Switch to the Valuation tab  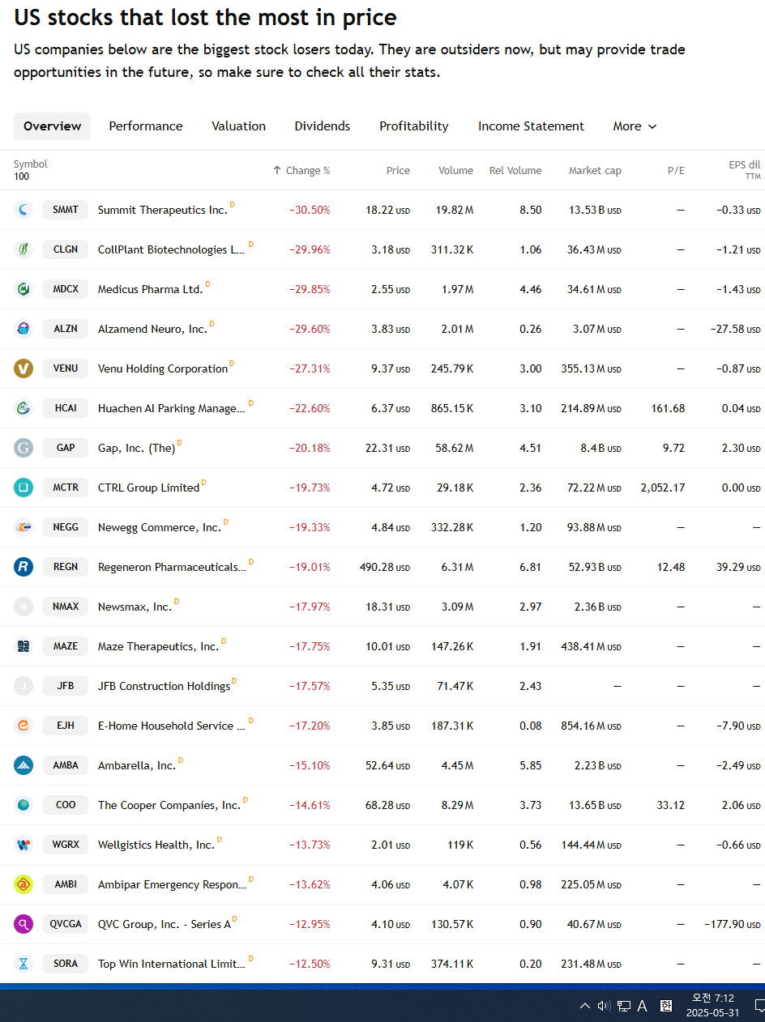(239, 126)
